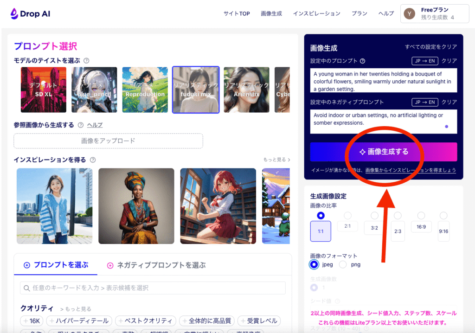Click plus icon on ネガティブプロンプトを選ぶ tab
The image size is (475, 333).
pyautogui.click(x=110, y=265)
